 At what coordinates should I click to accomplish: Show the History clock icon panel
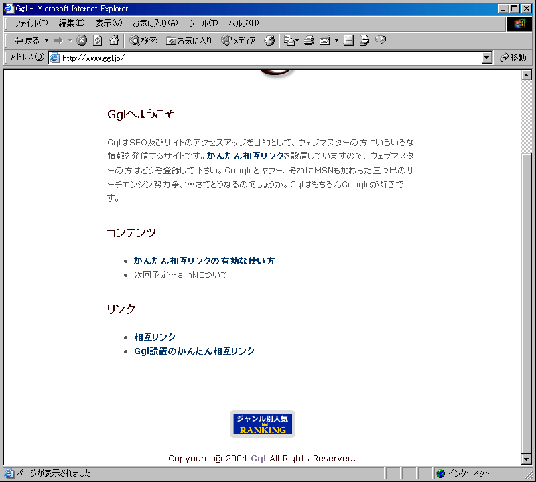tap(269, 41)
